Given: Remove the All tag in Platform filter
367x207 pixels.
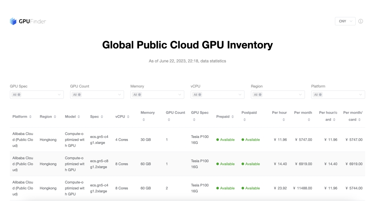Looking at the screenshot, I should tap(320, 95).
